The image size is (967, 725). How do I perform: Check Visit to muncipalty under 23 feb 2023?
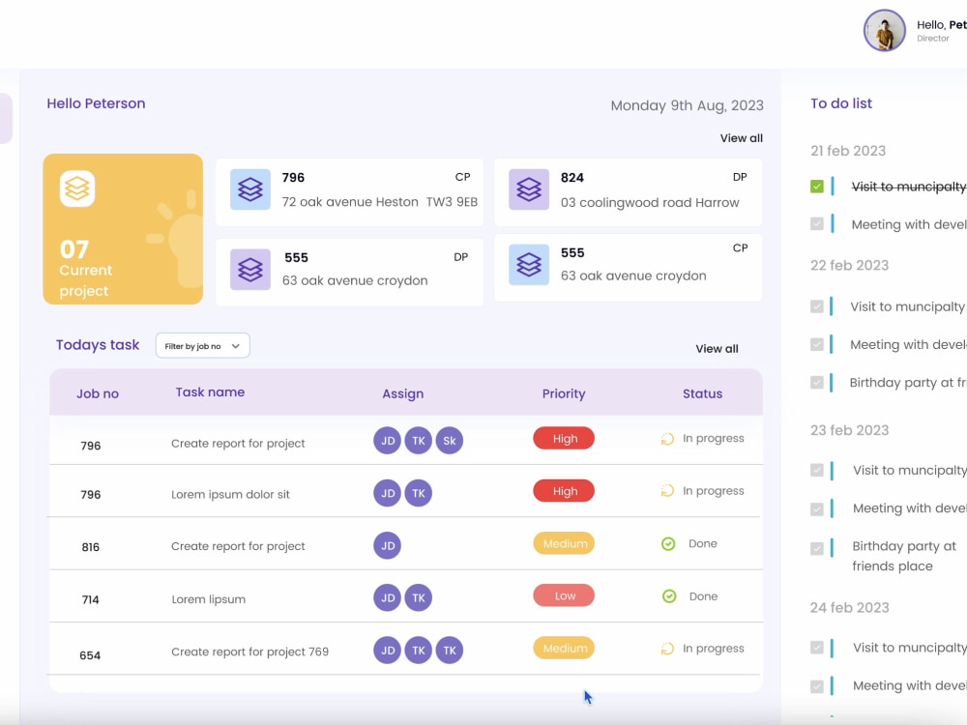(x=817, y=471)
